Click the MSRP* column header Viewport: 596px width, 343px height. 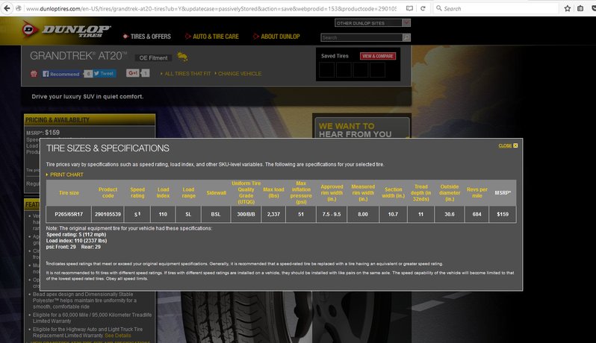(503, 192)
